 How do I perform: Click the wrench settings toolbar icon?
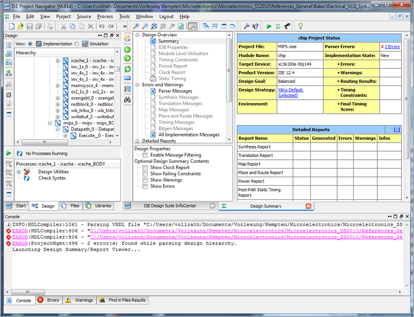tap(247, 26)
